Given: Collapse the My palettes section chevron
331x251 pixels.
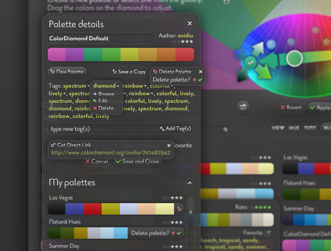Looking at the screenshot, I should click(190, 183).
